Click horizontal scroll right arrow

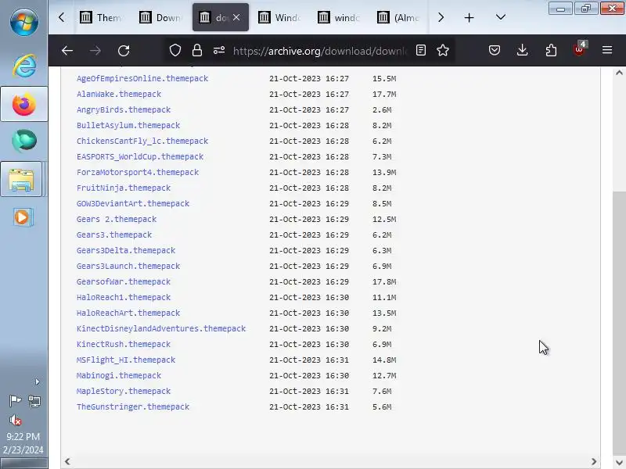[x=594, y=461]
